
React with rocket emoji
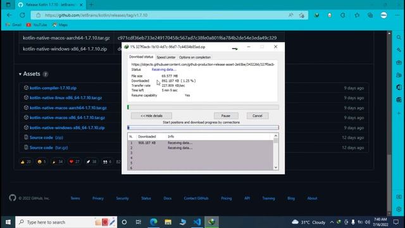[x=91, y=162]
